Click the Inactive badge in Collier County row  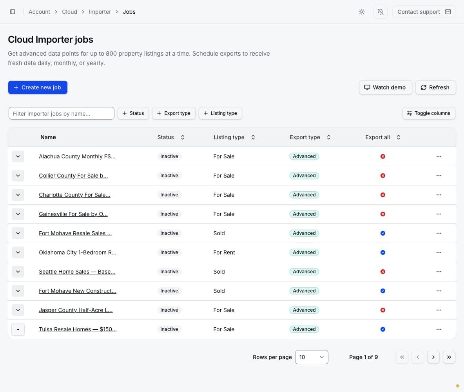coord(169,176)
